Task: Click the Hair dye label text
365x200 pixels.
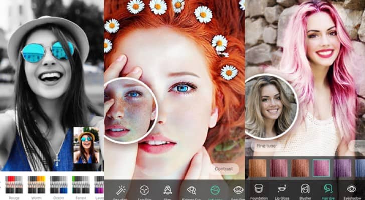Action: (x=328, y=198)
